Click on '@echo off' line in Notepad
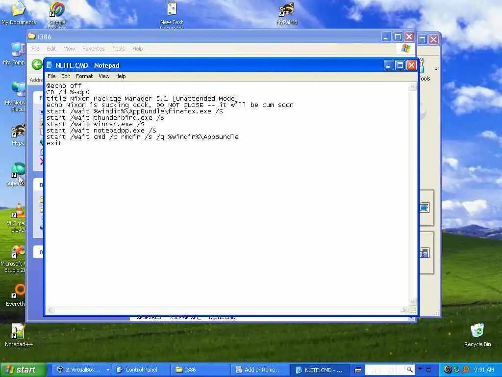Image resolution: width=502 pixels, height=377 pixels. click(64, 85)
